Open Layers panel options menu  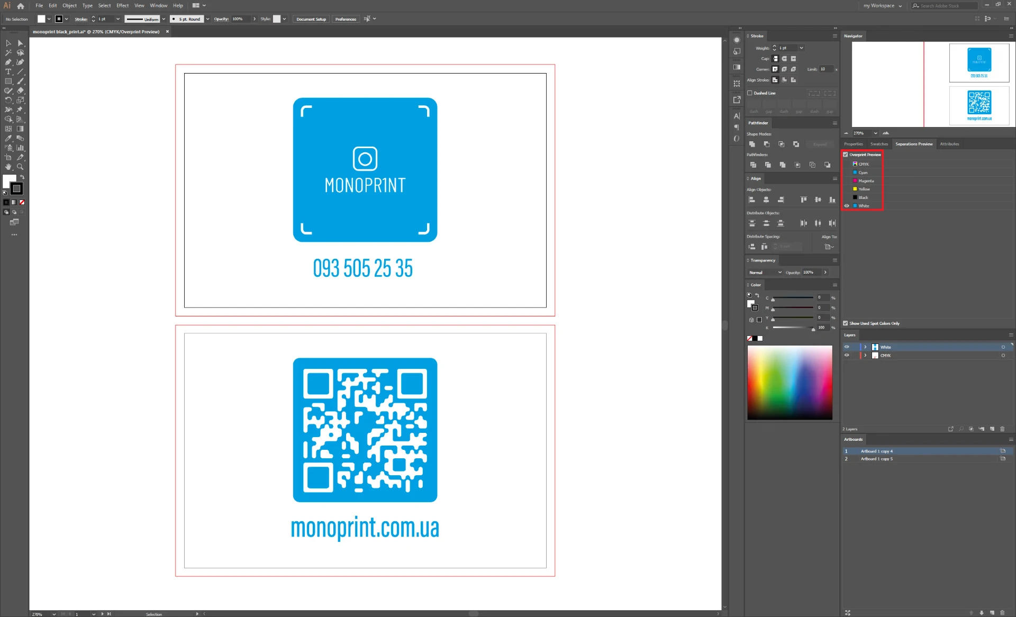pyautogui.click(x=1011, y=335)
